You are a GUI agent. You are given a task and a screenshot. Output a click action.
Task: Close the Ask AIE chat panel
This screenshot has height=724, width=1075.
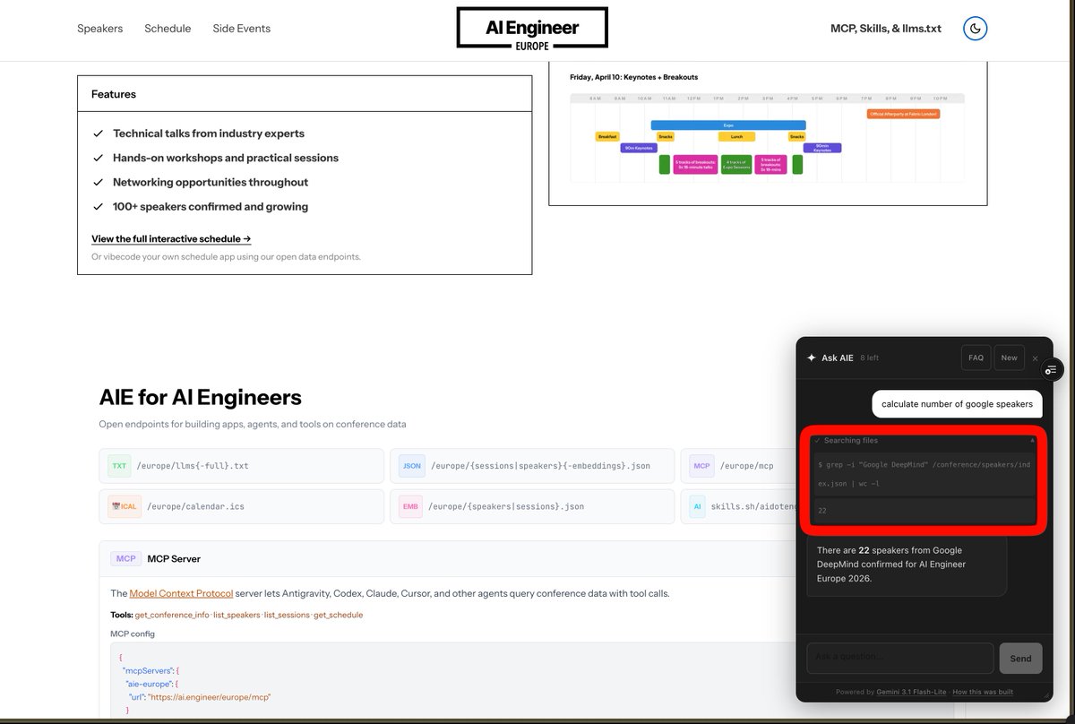(1035, 358)
